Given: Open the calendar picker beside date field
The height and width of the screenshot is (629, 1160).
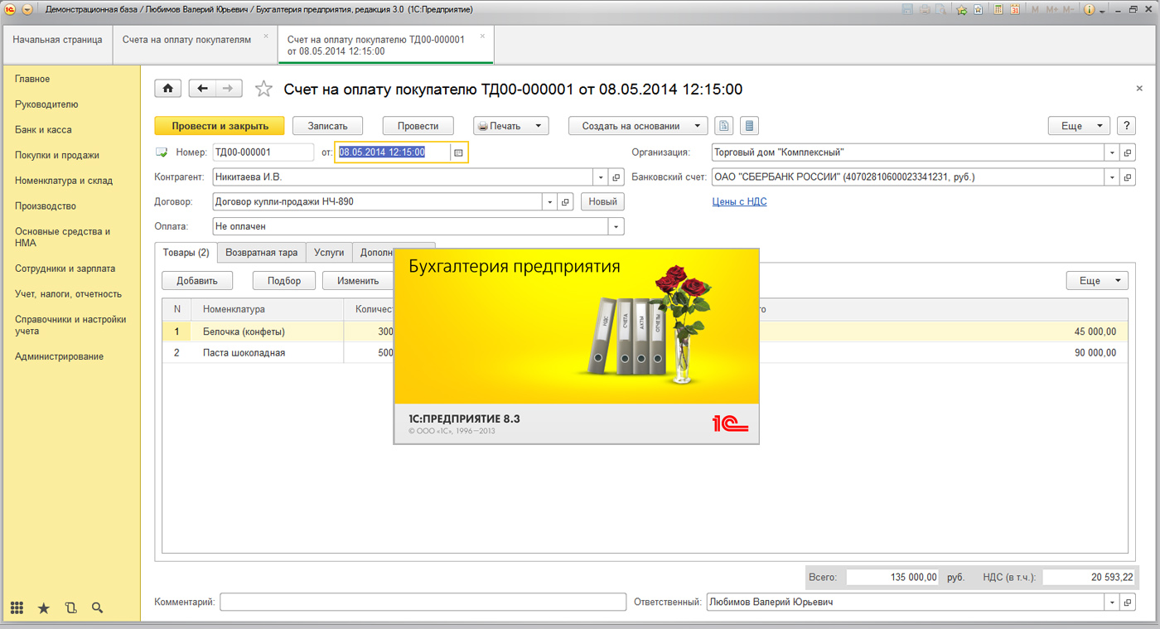Looking at the screenshot, I should (458, 152).
